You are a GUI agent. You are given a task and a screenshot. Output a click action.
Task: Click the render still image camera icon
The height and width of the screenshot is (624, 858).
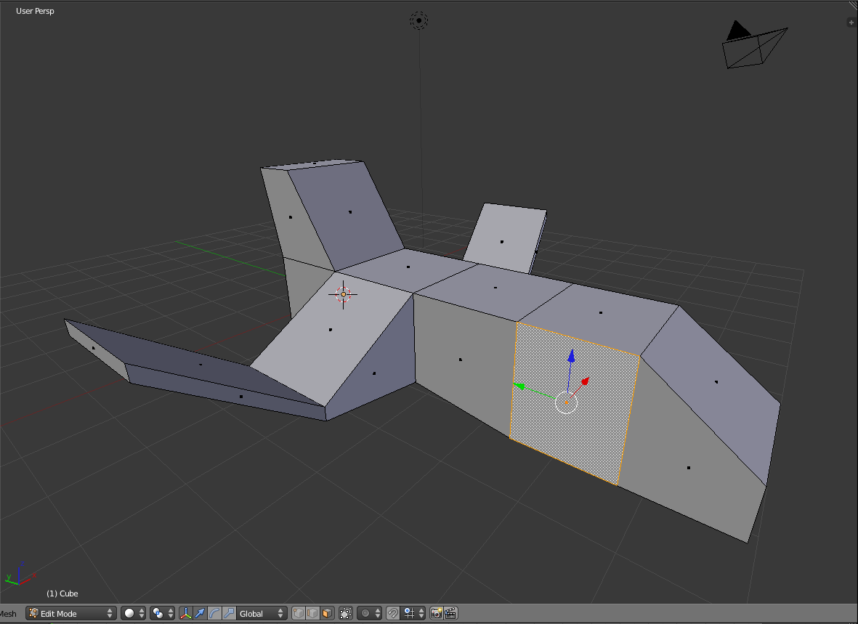coord(435,613)
